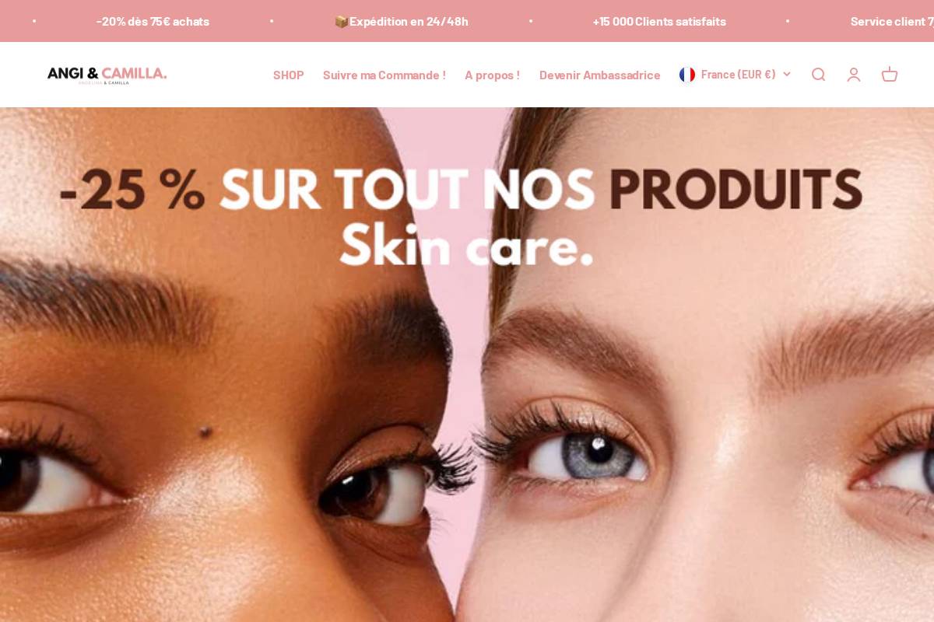Open the France (EUR €) currency selector

pos(735,75)
